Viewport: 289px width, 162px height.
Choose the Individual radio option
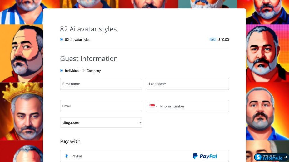[62, 71]
